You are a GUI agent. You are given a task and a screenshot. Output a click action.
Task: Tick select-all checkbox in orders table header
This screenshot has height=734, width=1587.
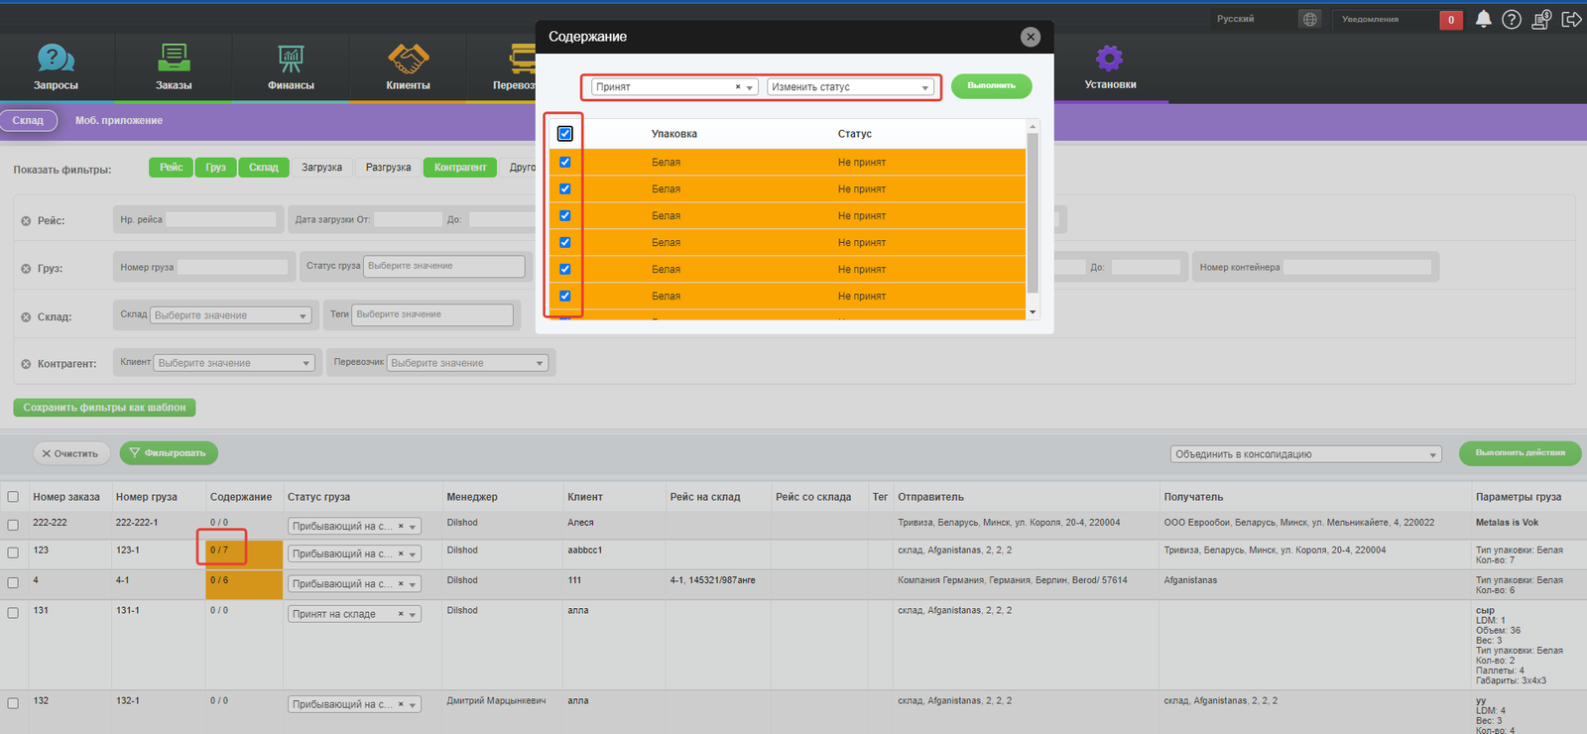13,497
